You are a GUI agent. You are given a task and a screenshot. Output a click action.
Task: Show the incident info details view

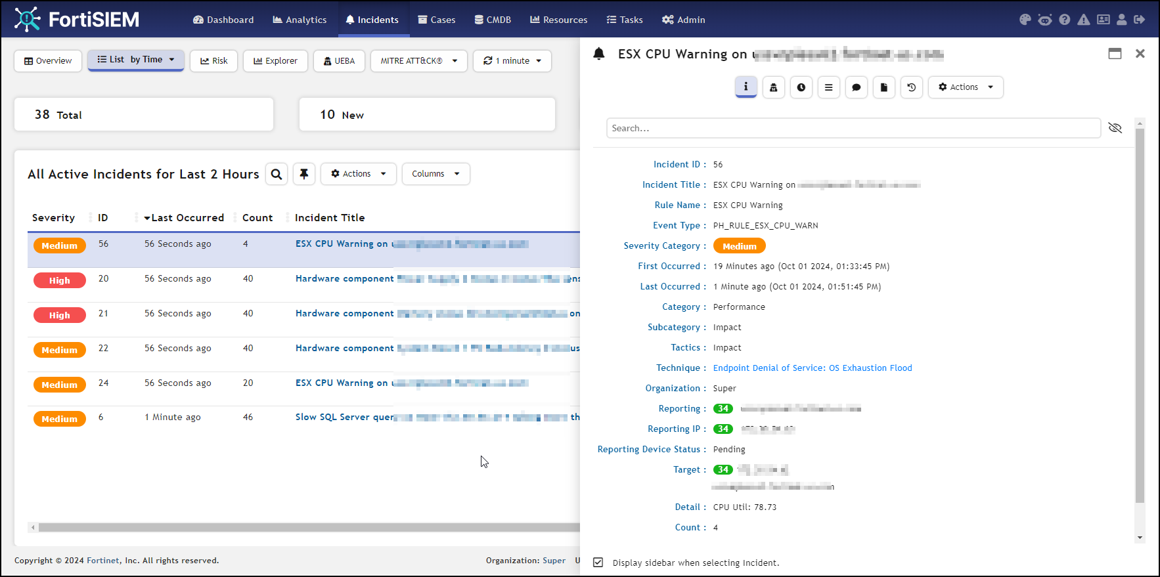tap(746, 87)
